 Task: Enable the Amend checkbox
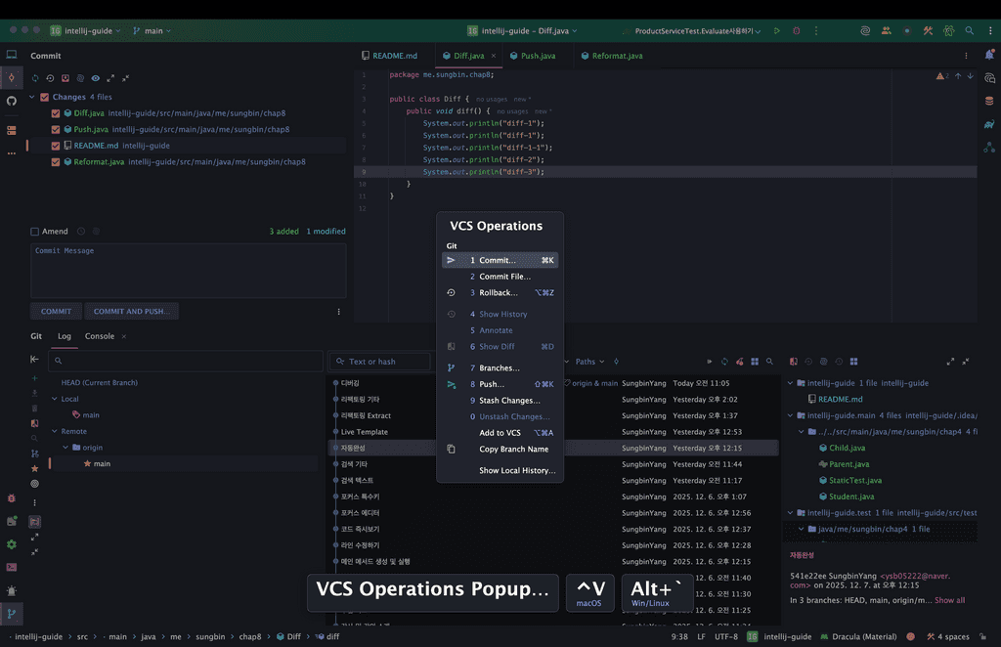click(35, 232)
